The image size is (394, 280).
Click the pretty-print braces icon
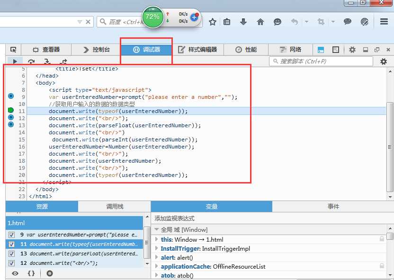click(x=31, y=273)
